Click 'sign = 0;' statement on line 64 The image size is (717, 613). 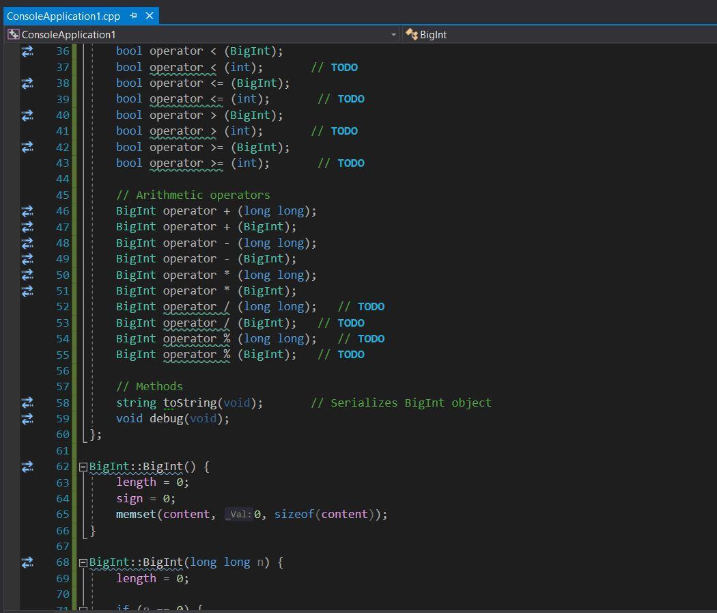[146, 499]
